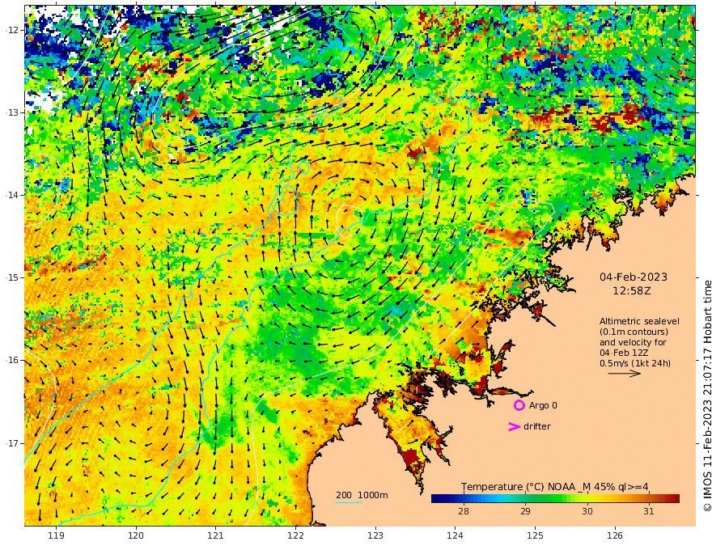
Task: Click the "Argo 0" legend label
Action: [x=543, y=405]
